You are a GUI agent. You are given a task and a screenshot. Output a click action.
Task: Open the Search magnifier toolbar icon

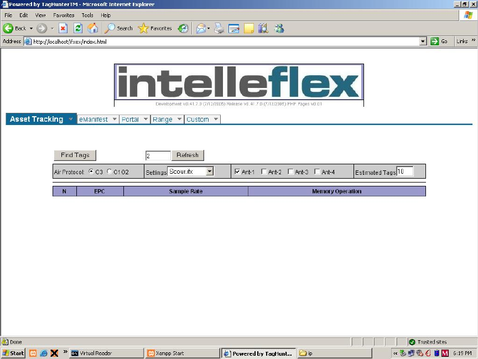click(109, 28)
